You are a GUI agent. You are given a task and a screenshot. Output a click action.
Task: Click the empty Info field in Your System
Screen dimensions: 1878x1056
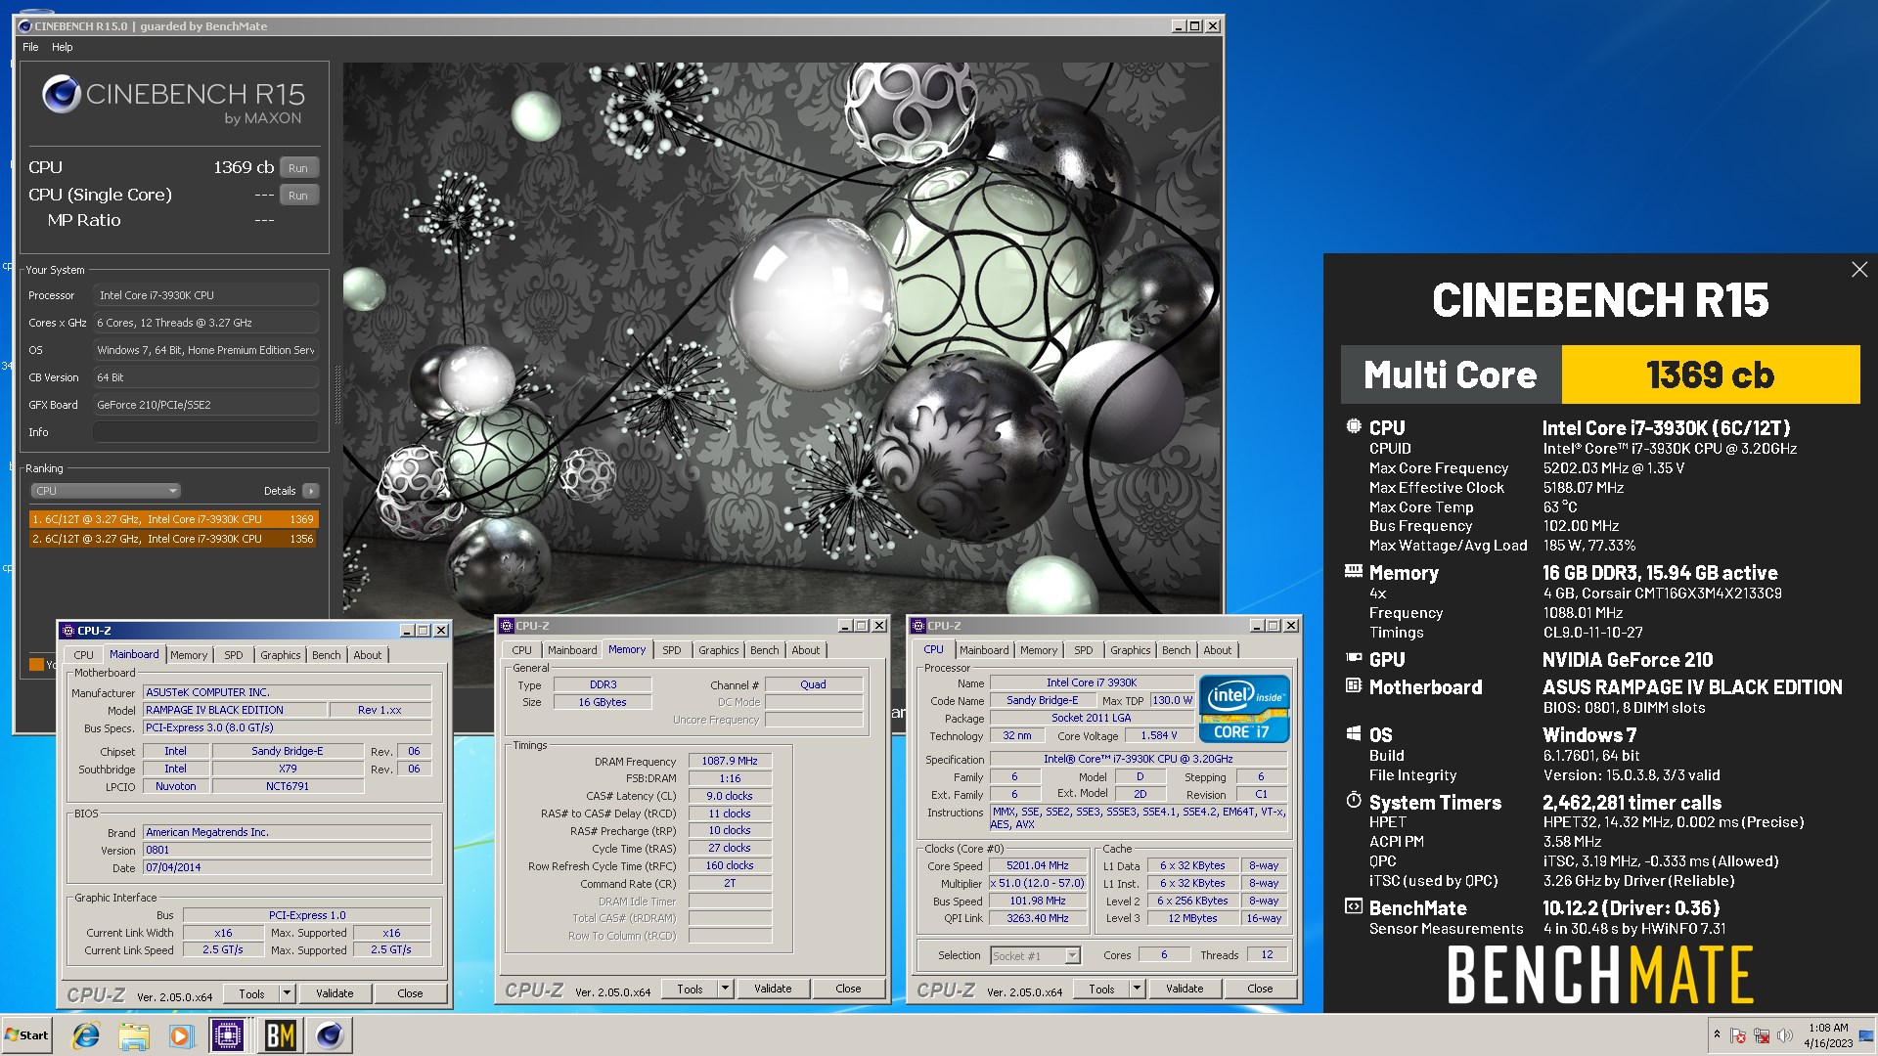click(x=205, y=432)
